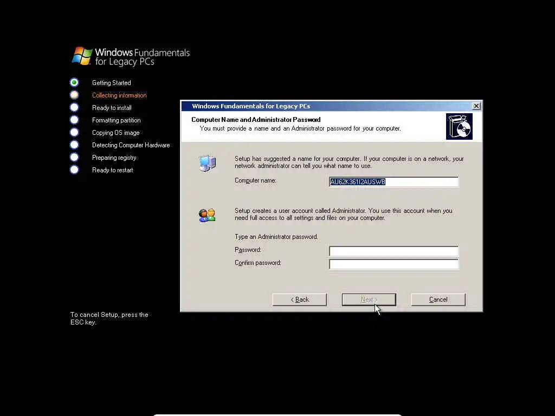The image size is (555, 416).
Task: Click the Ready to restart step indicator
Action: 74,170
